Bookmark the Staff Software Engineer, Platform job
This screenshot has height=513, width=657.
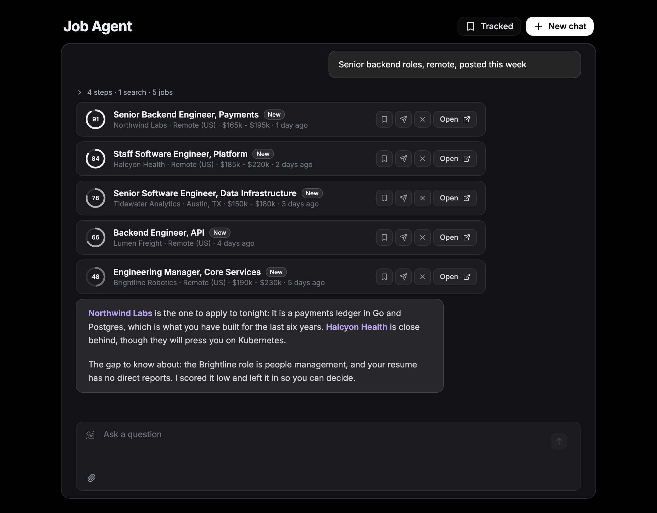pos(384,159)
